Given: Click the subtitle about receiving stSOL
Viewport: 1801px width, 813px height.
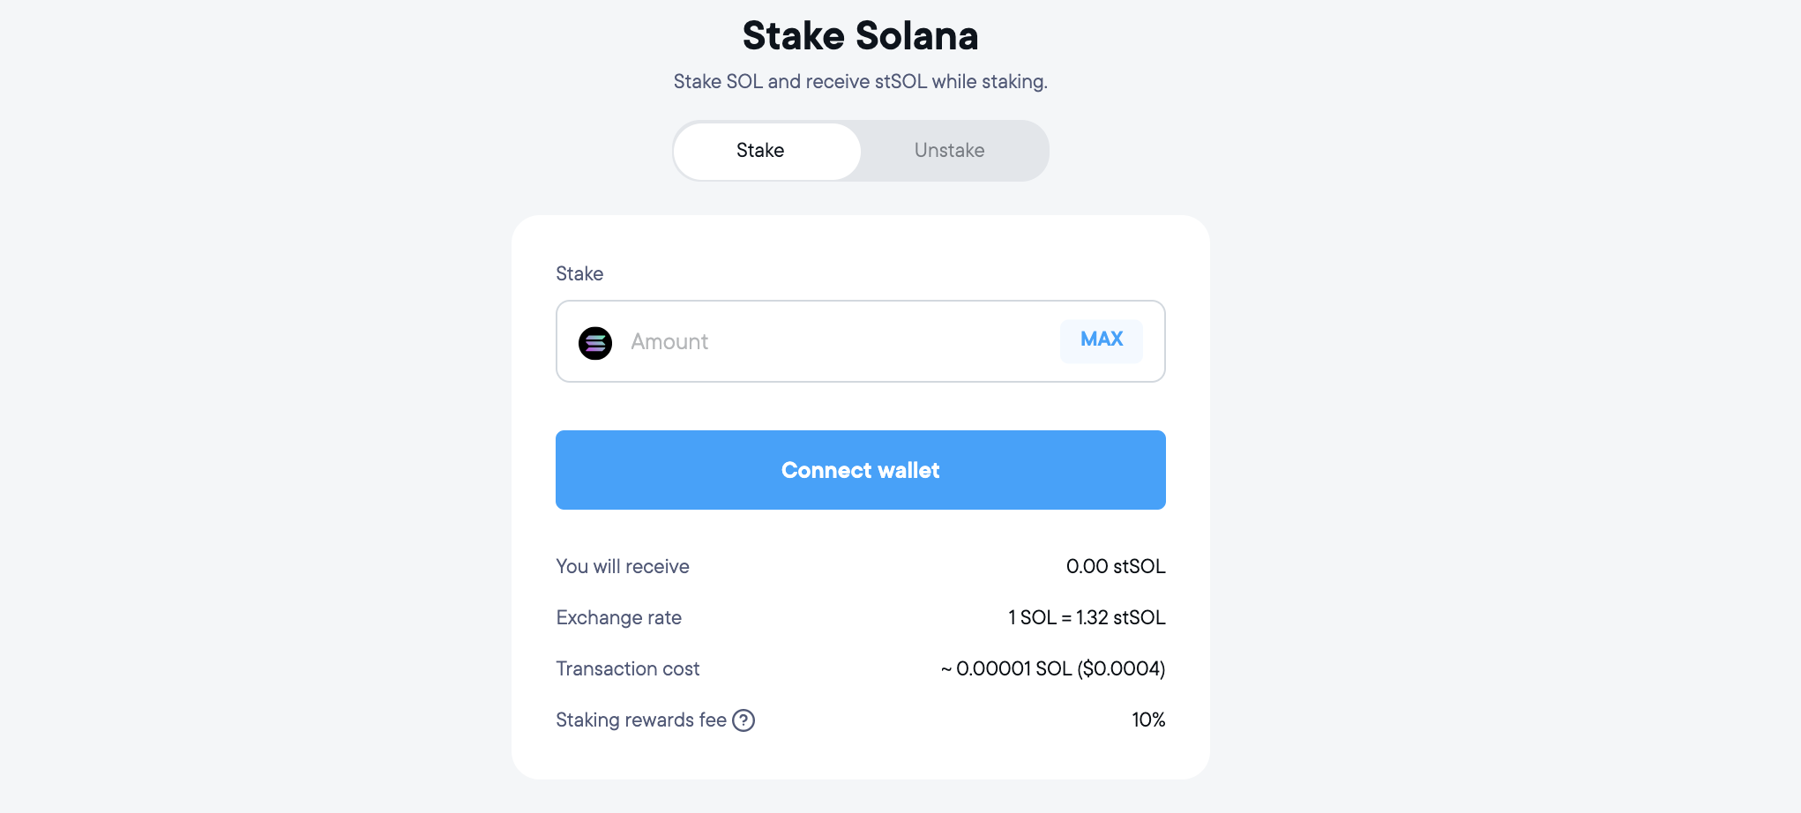Looking at the screenshot, I should [860, 82].
